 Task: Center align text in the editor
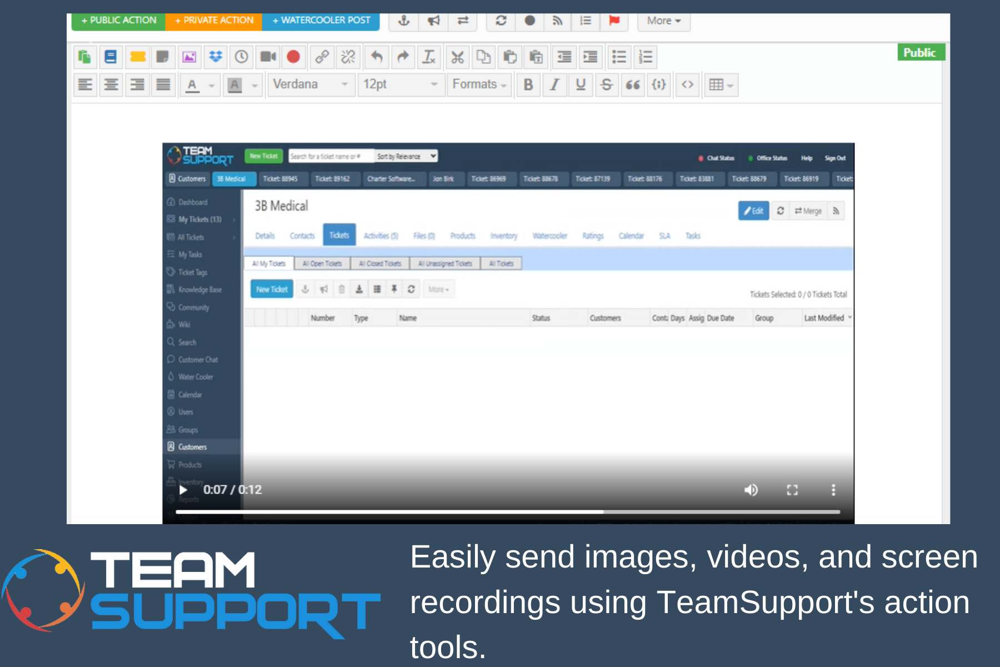111,84
